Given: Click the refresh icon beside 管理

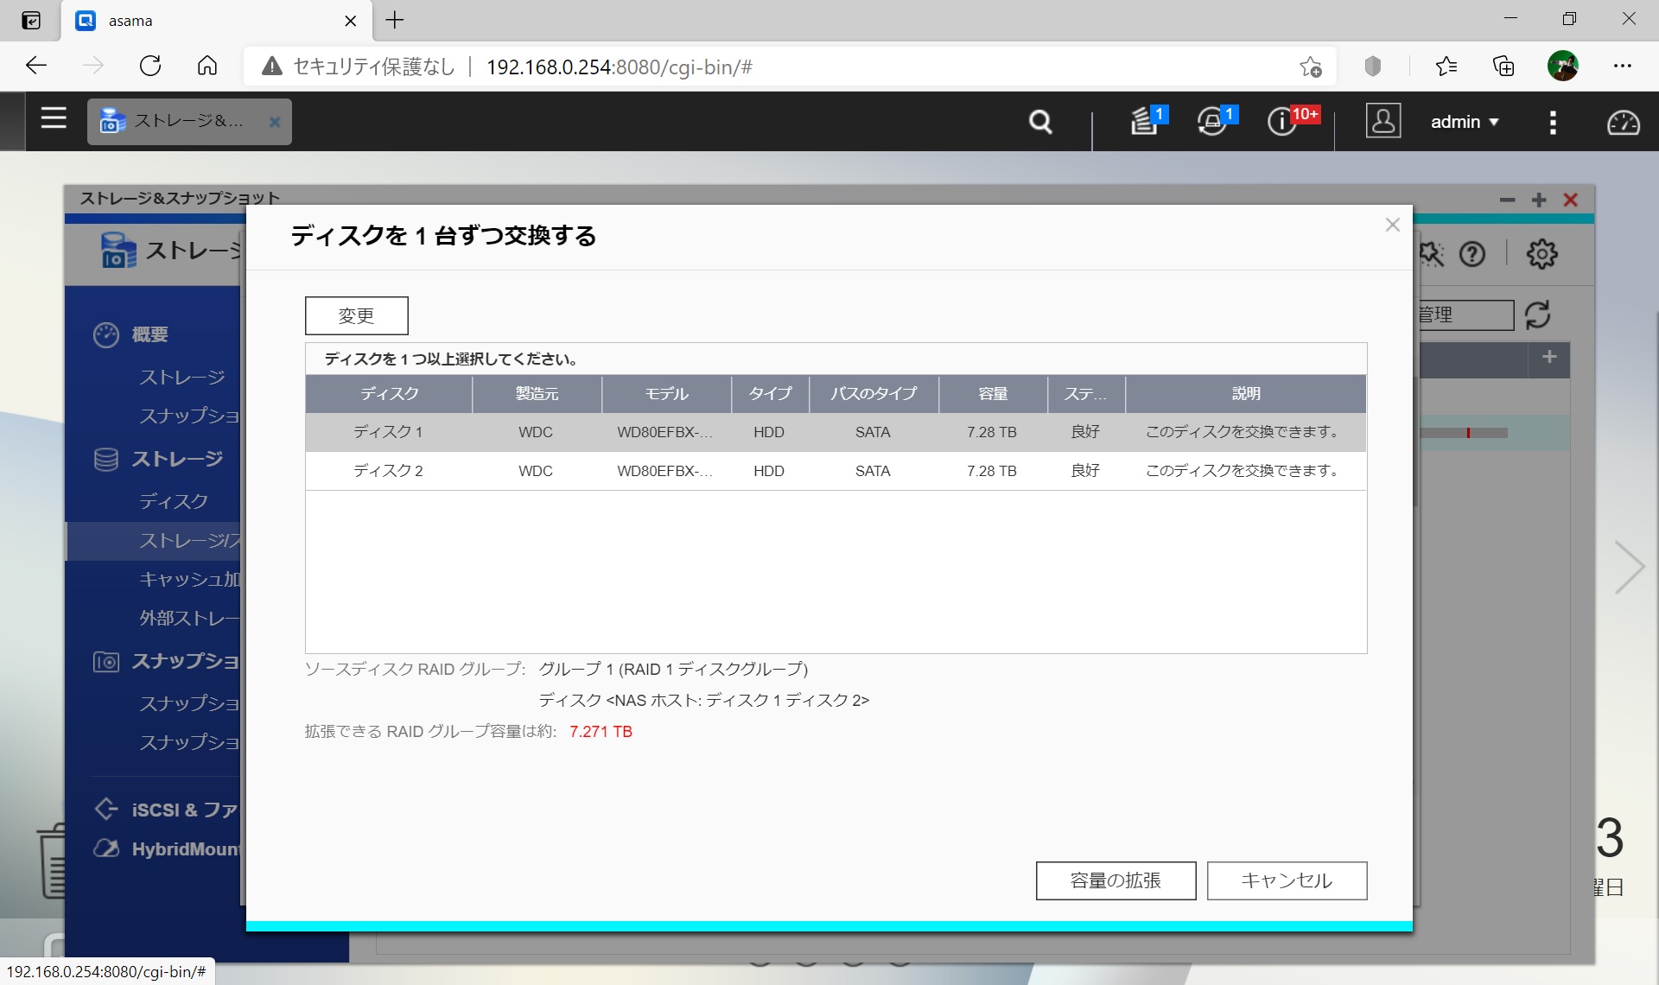Looking at the screenshot, I should [1538, 315].
